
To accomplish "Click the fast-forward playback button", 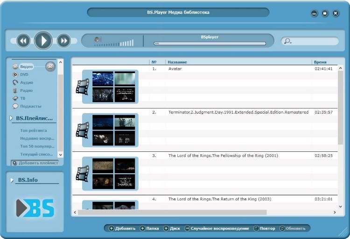I will [x=63, y=41].
